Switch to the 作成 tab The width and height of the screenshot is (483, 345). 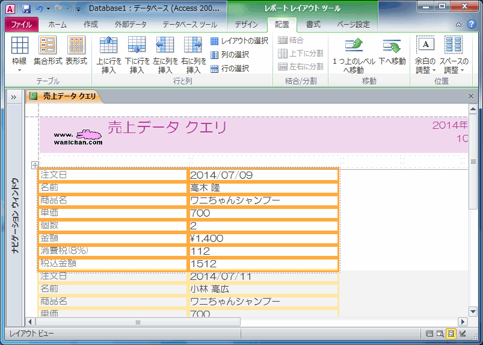click(91, 25)
